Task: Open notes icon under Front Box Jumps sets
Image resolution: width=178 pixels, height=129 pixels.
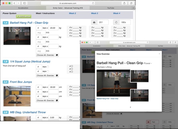Action: (x=57, y=101)
